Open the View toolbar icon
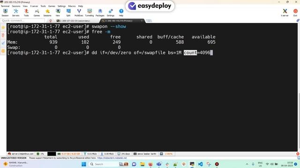 (58, 13)
